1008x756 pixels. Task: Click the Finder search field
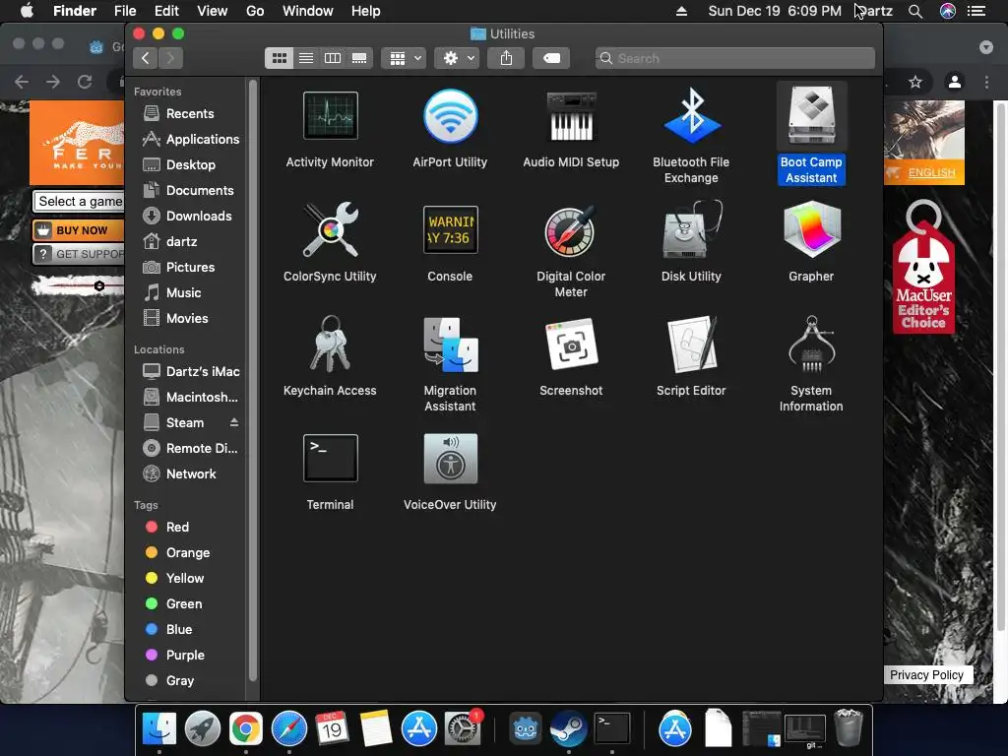pyautogui.click(x=734, y=58)
